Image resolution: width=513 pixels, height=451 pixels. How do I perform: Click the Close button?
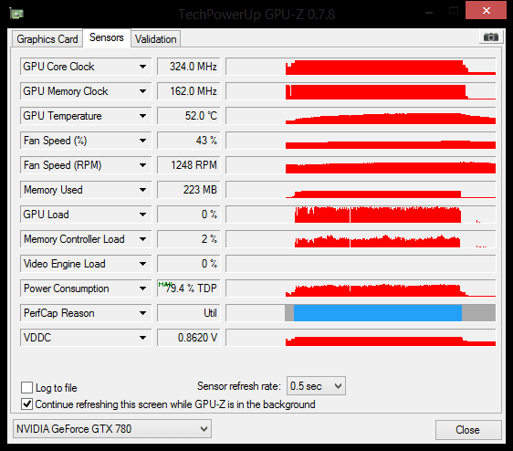[468, 430]
